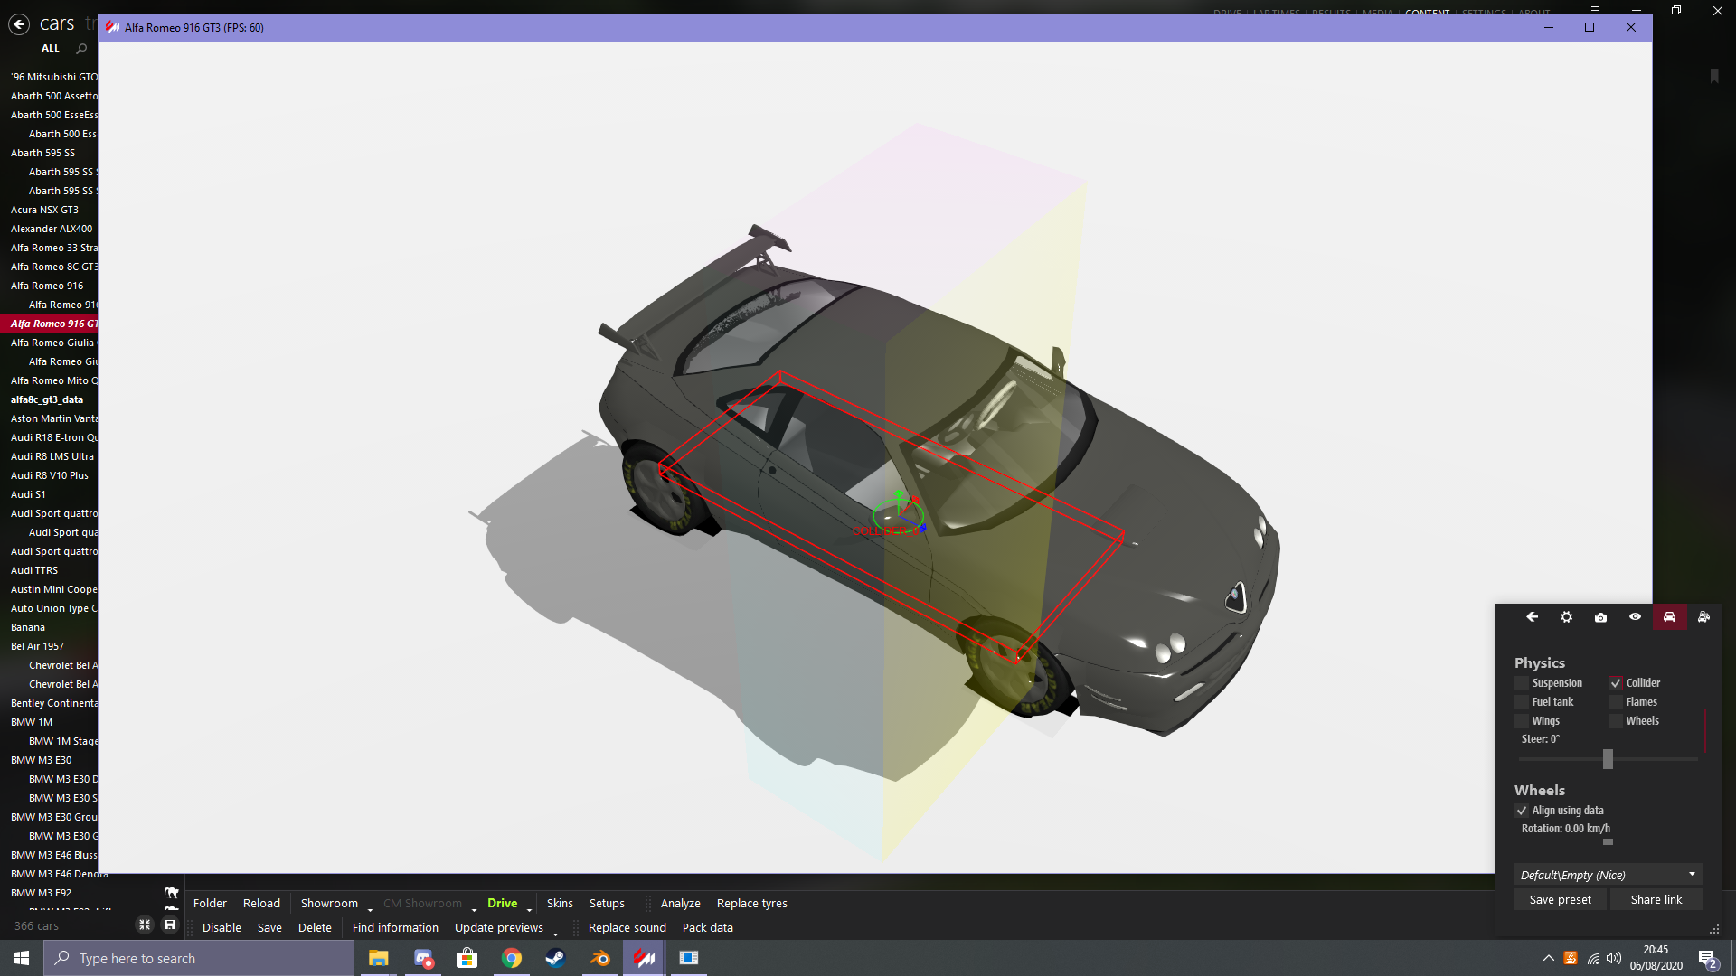The height and width of the screenshot is (976, 1736).
Task: Click the volume speaker tray icon
Action: pos(1614,958)
